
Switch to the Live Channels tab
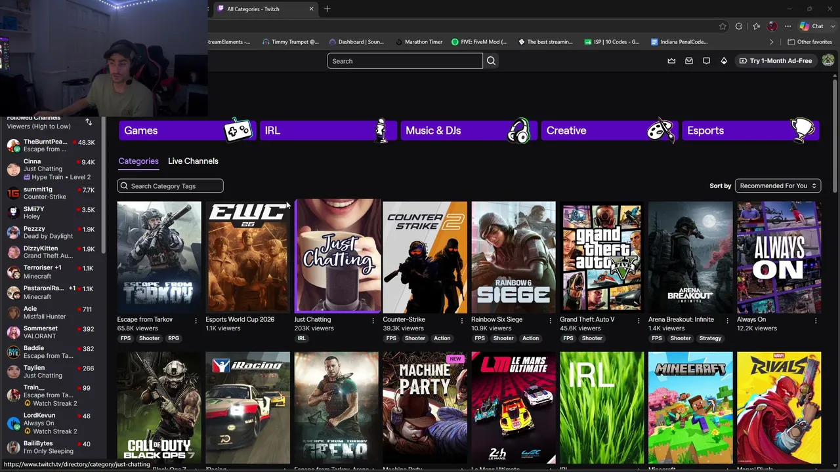coord(193,161)
